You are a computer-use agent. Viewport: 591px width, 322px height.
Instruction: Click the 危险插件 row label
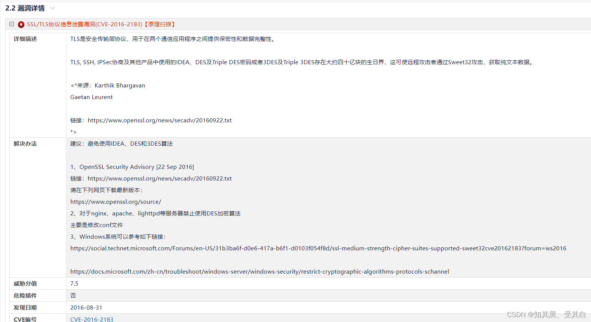point(25,296)
